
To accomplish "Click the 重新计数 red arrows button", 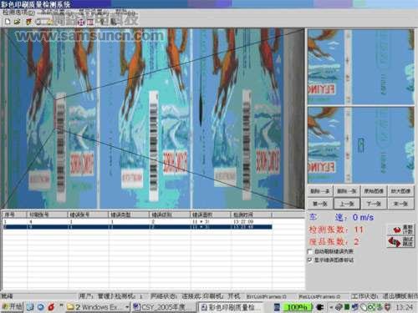I will tap(400, 230).
